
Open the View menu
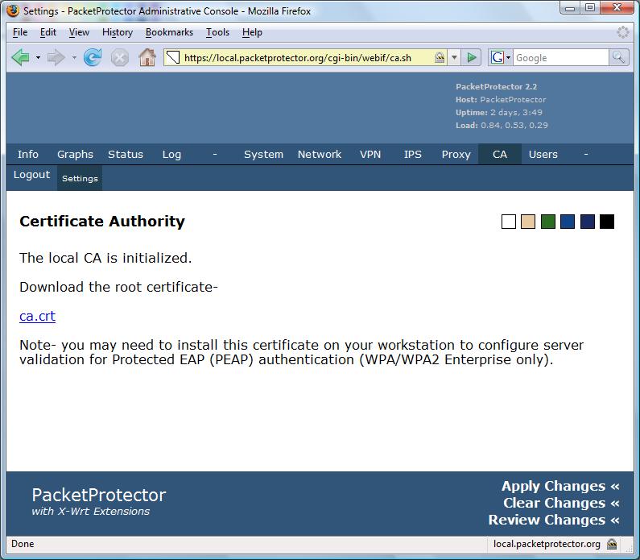(79, 32)
